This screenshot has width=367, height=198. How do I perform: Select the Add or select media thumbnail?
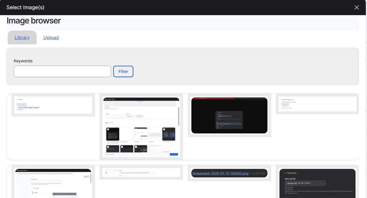point(141,127)
